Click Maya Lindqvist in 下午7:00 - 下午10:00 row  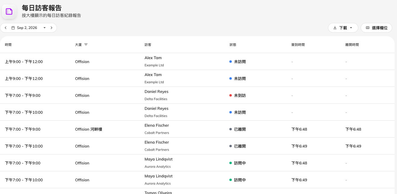[x=159, y=176]
